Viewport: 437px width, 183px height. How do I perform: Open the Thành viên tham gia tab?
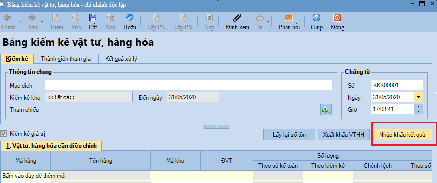pos(66,59)
